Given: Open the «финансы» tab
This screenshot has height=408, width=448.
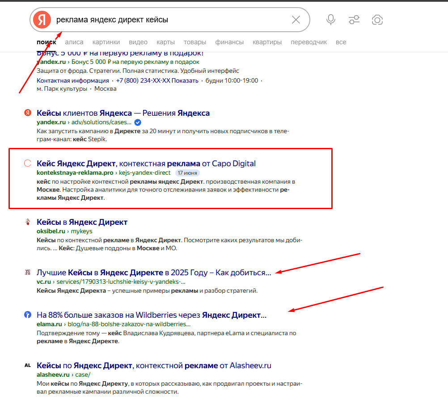Looking at the screenshot, I should 229,42.
